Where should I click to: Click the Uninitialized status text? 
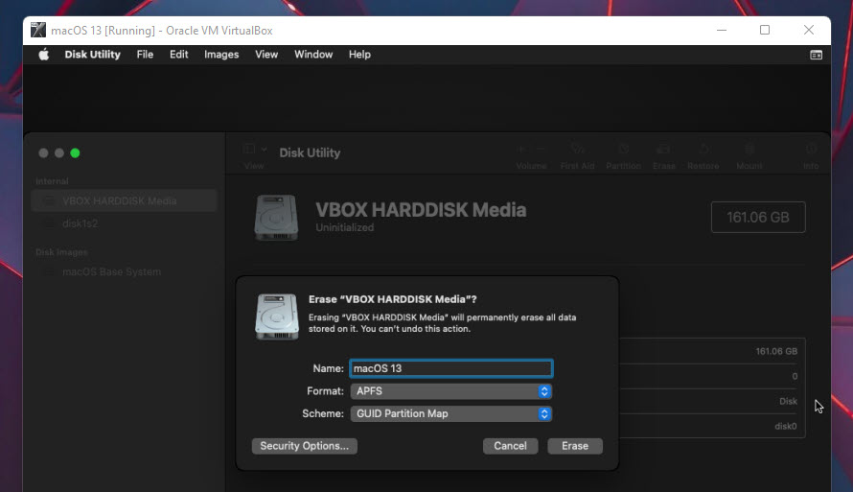click(345, 227)
